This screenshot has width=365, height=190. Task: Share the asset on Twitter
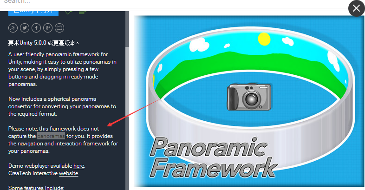[25, 28]
